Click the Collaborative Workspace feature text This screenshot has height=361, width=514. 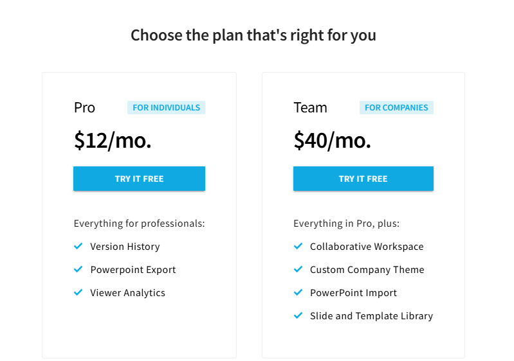[x=367, y=247]
